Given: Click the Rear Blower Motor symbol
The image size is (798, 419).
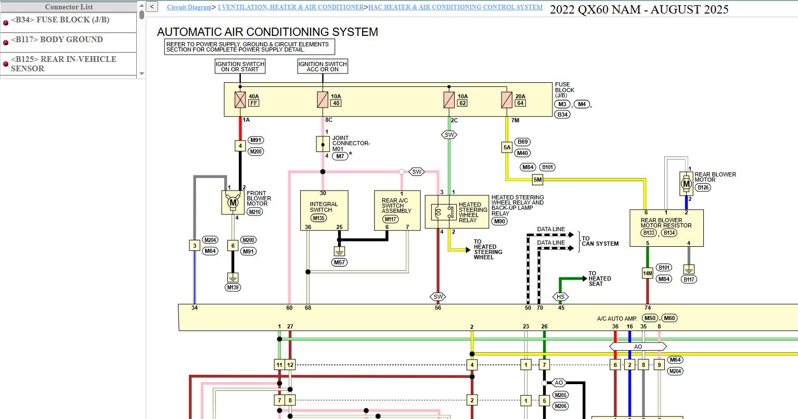Looking at the screenshot, I should coord(686,184).
